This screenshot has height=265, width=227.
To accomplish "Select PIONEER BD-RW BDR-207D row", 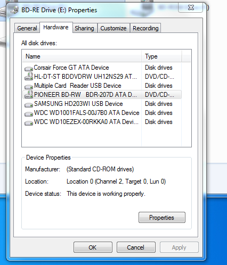I will (102, 95).
